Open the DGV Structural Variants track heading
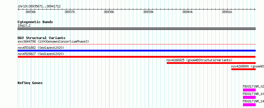264x108 pixels. point(42,38)
